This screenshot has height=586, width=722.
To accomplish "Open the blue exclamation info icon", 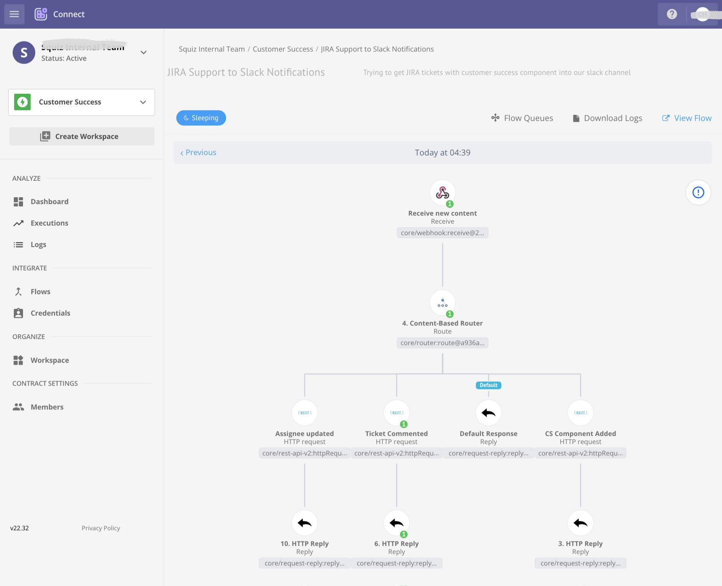I will pyautogui.click(x=698, y=192).
